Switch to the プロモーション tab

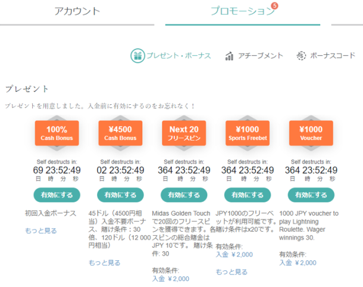[x=242, y=11]
